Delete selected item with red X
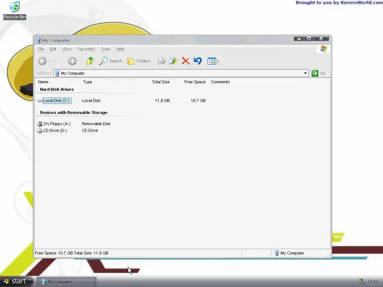Viewport: 383px width, 287px height. (186, 61)
